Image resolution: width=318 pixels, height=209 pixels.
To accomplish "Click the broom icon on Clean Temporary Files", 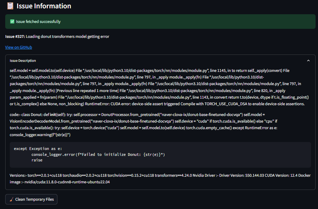I will coord(11,199).
